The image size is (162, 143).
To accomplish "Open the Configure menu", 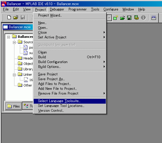I will 111,9.
